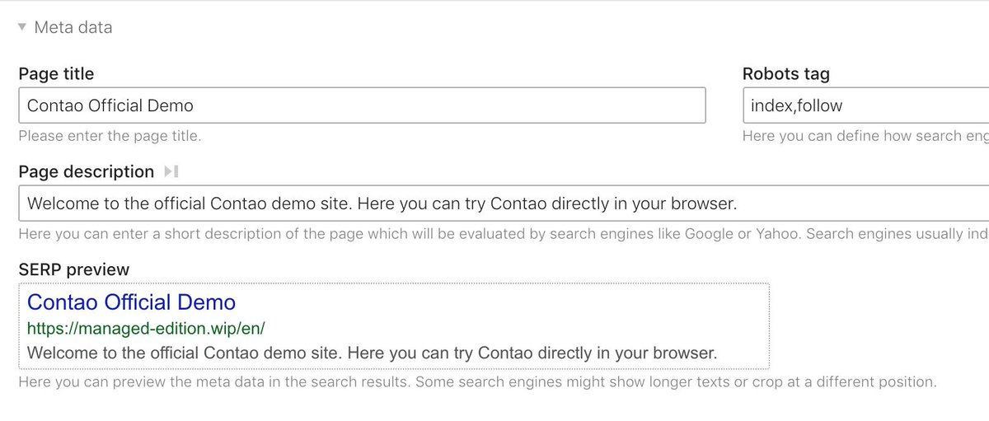The image size is (989, 421).
Task: Click the Page description help text
Action: (412, 234)
